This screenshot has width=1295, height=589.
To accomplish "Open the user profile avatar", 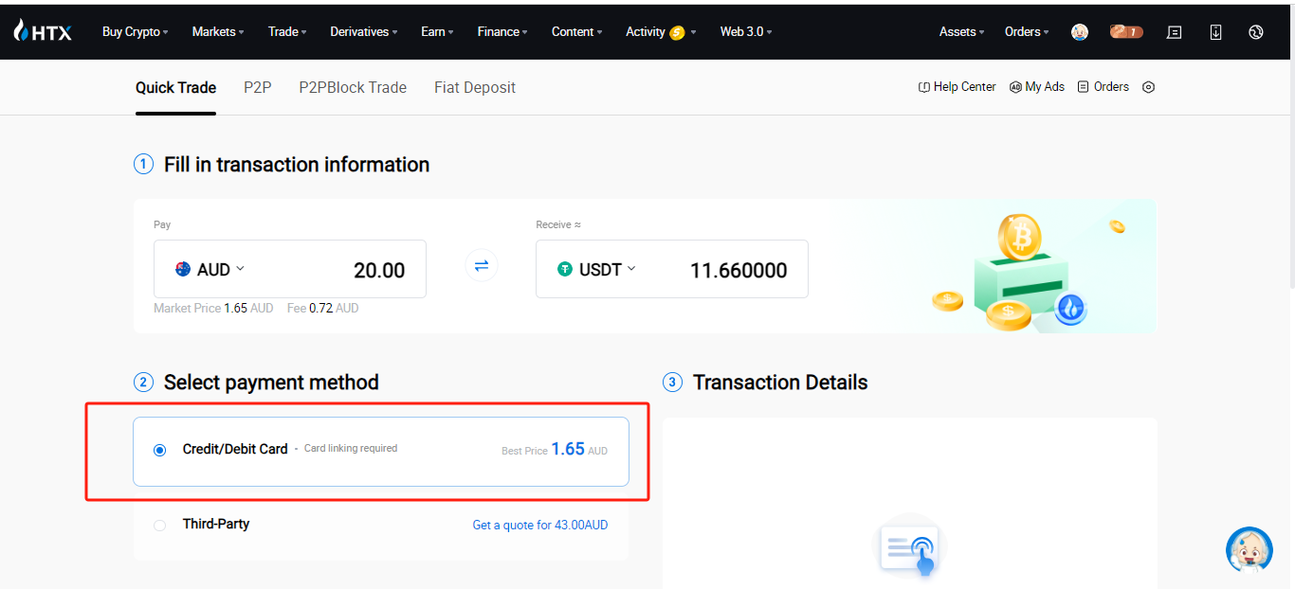I will click(x=1079, y=32).
